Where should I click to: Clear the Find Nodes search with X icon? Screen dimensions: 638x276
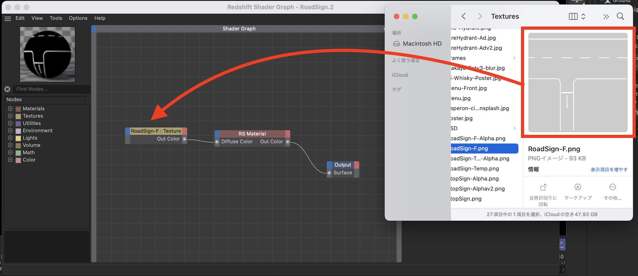7,89
